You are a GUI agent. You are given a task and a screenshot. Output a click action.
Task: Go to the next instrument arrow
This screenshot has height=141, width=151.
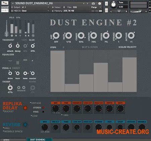click(x=88, y=4)
